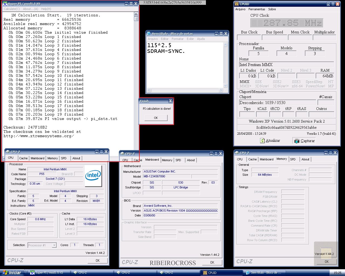Click the 16 KBytes L1 Data value
This screenshot has height=276, width=345.
pyautogui.click(x=90, y=219)
